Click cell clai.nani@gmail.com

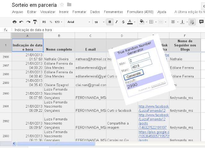pyautogui.click(x=90, y=83)
